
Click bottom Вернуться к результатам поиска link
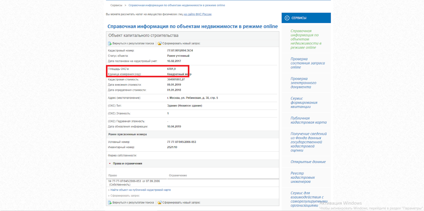coord(133,202)
